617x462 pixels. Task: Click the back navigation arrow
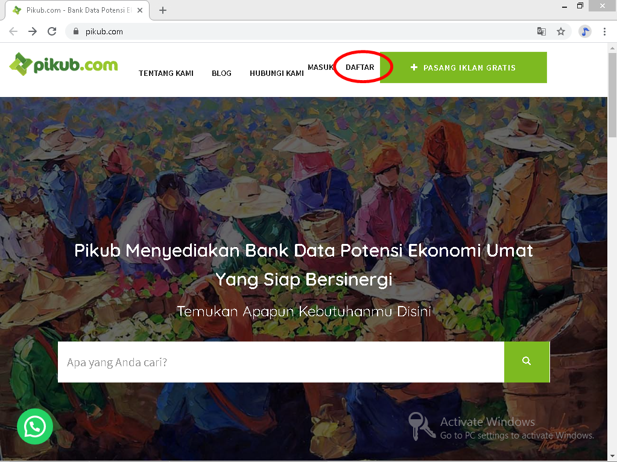[13, 31]
